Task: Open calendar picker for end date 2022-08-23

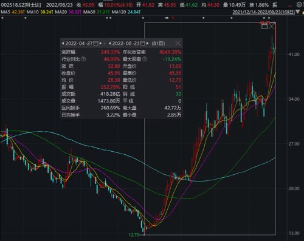Action: pos(143,43)
